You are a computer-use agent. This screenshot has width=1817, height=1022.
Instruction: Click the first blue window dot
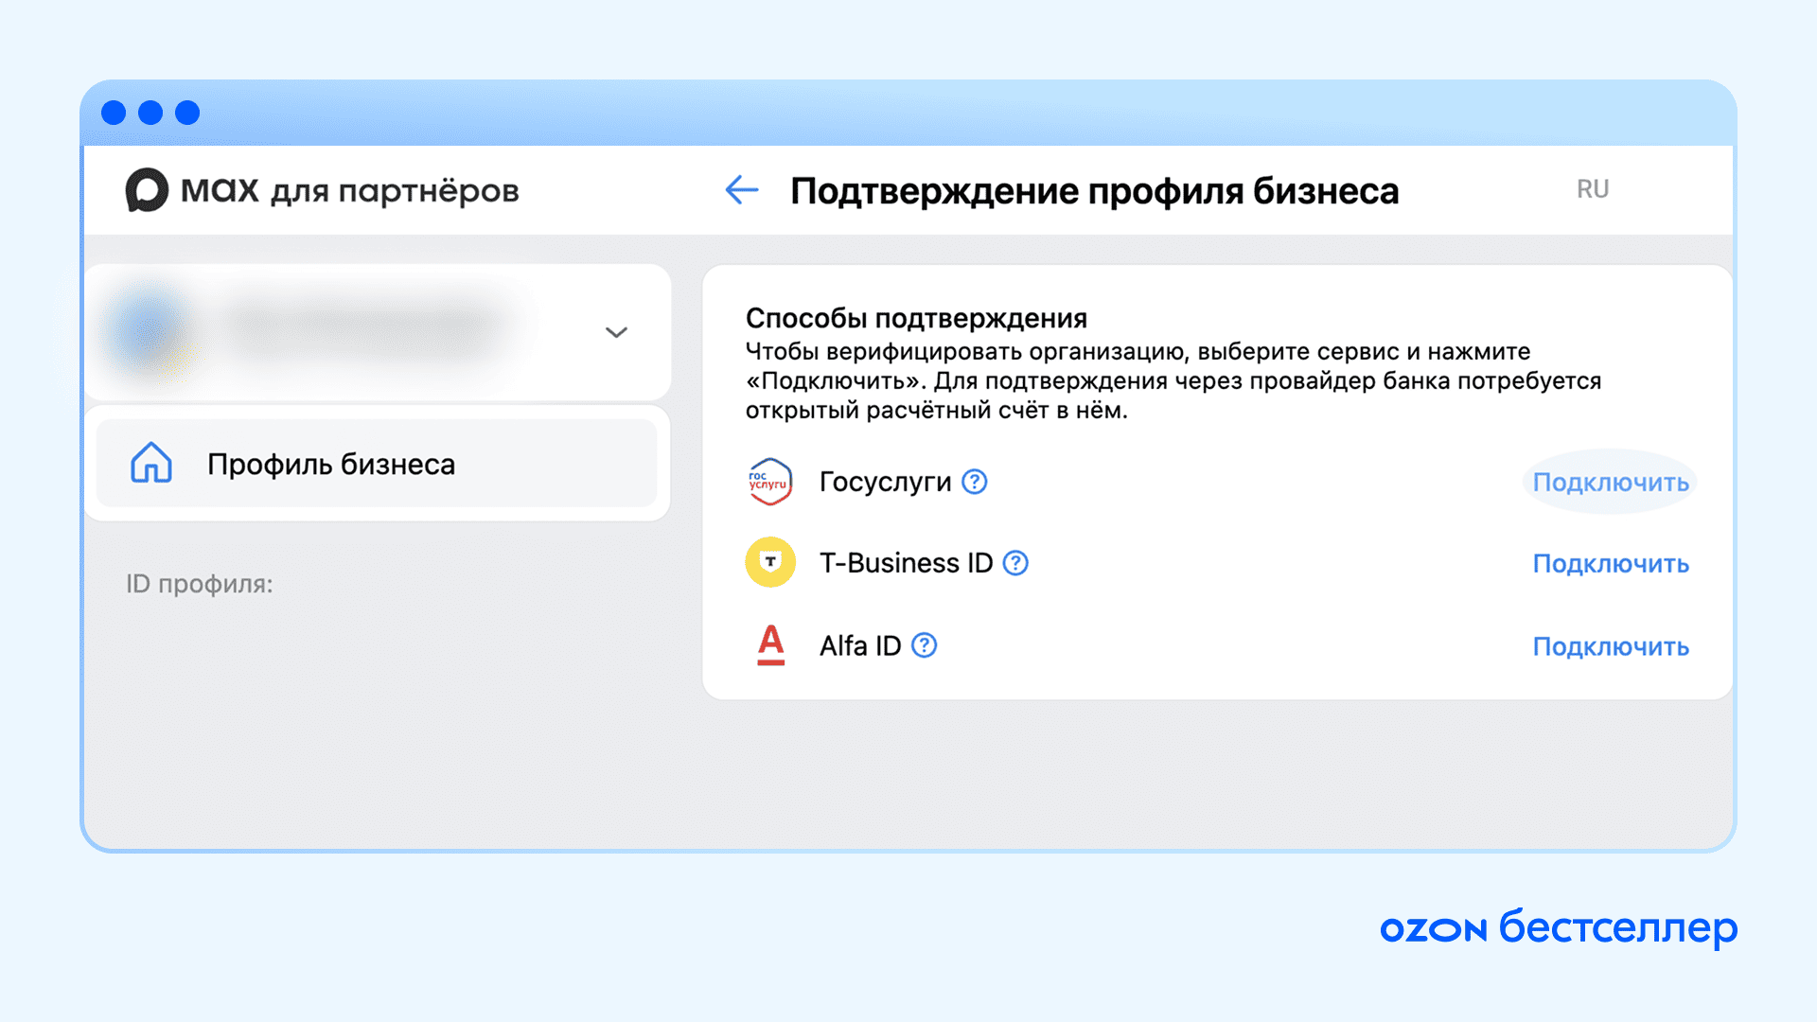[x=114, y=113]
